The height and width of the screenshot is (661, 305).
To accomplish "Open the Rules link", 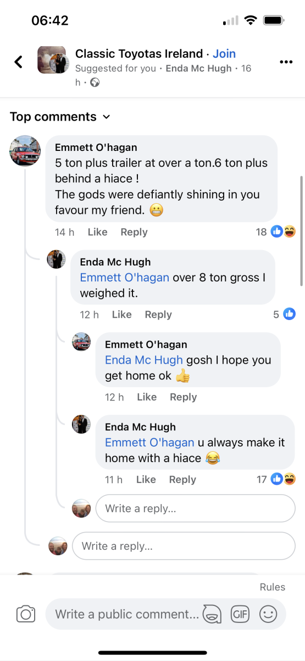I will [273, 587].
